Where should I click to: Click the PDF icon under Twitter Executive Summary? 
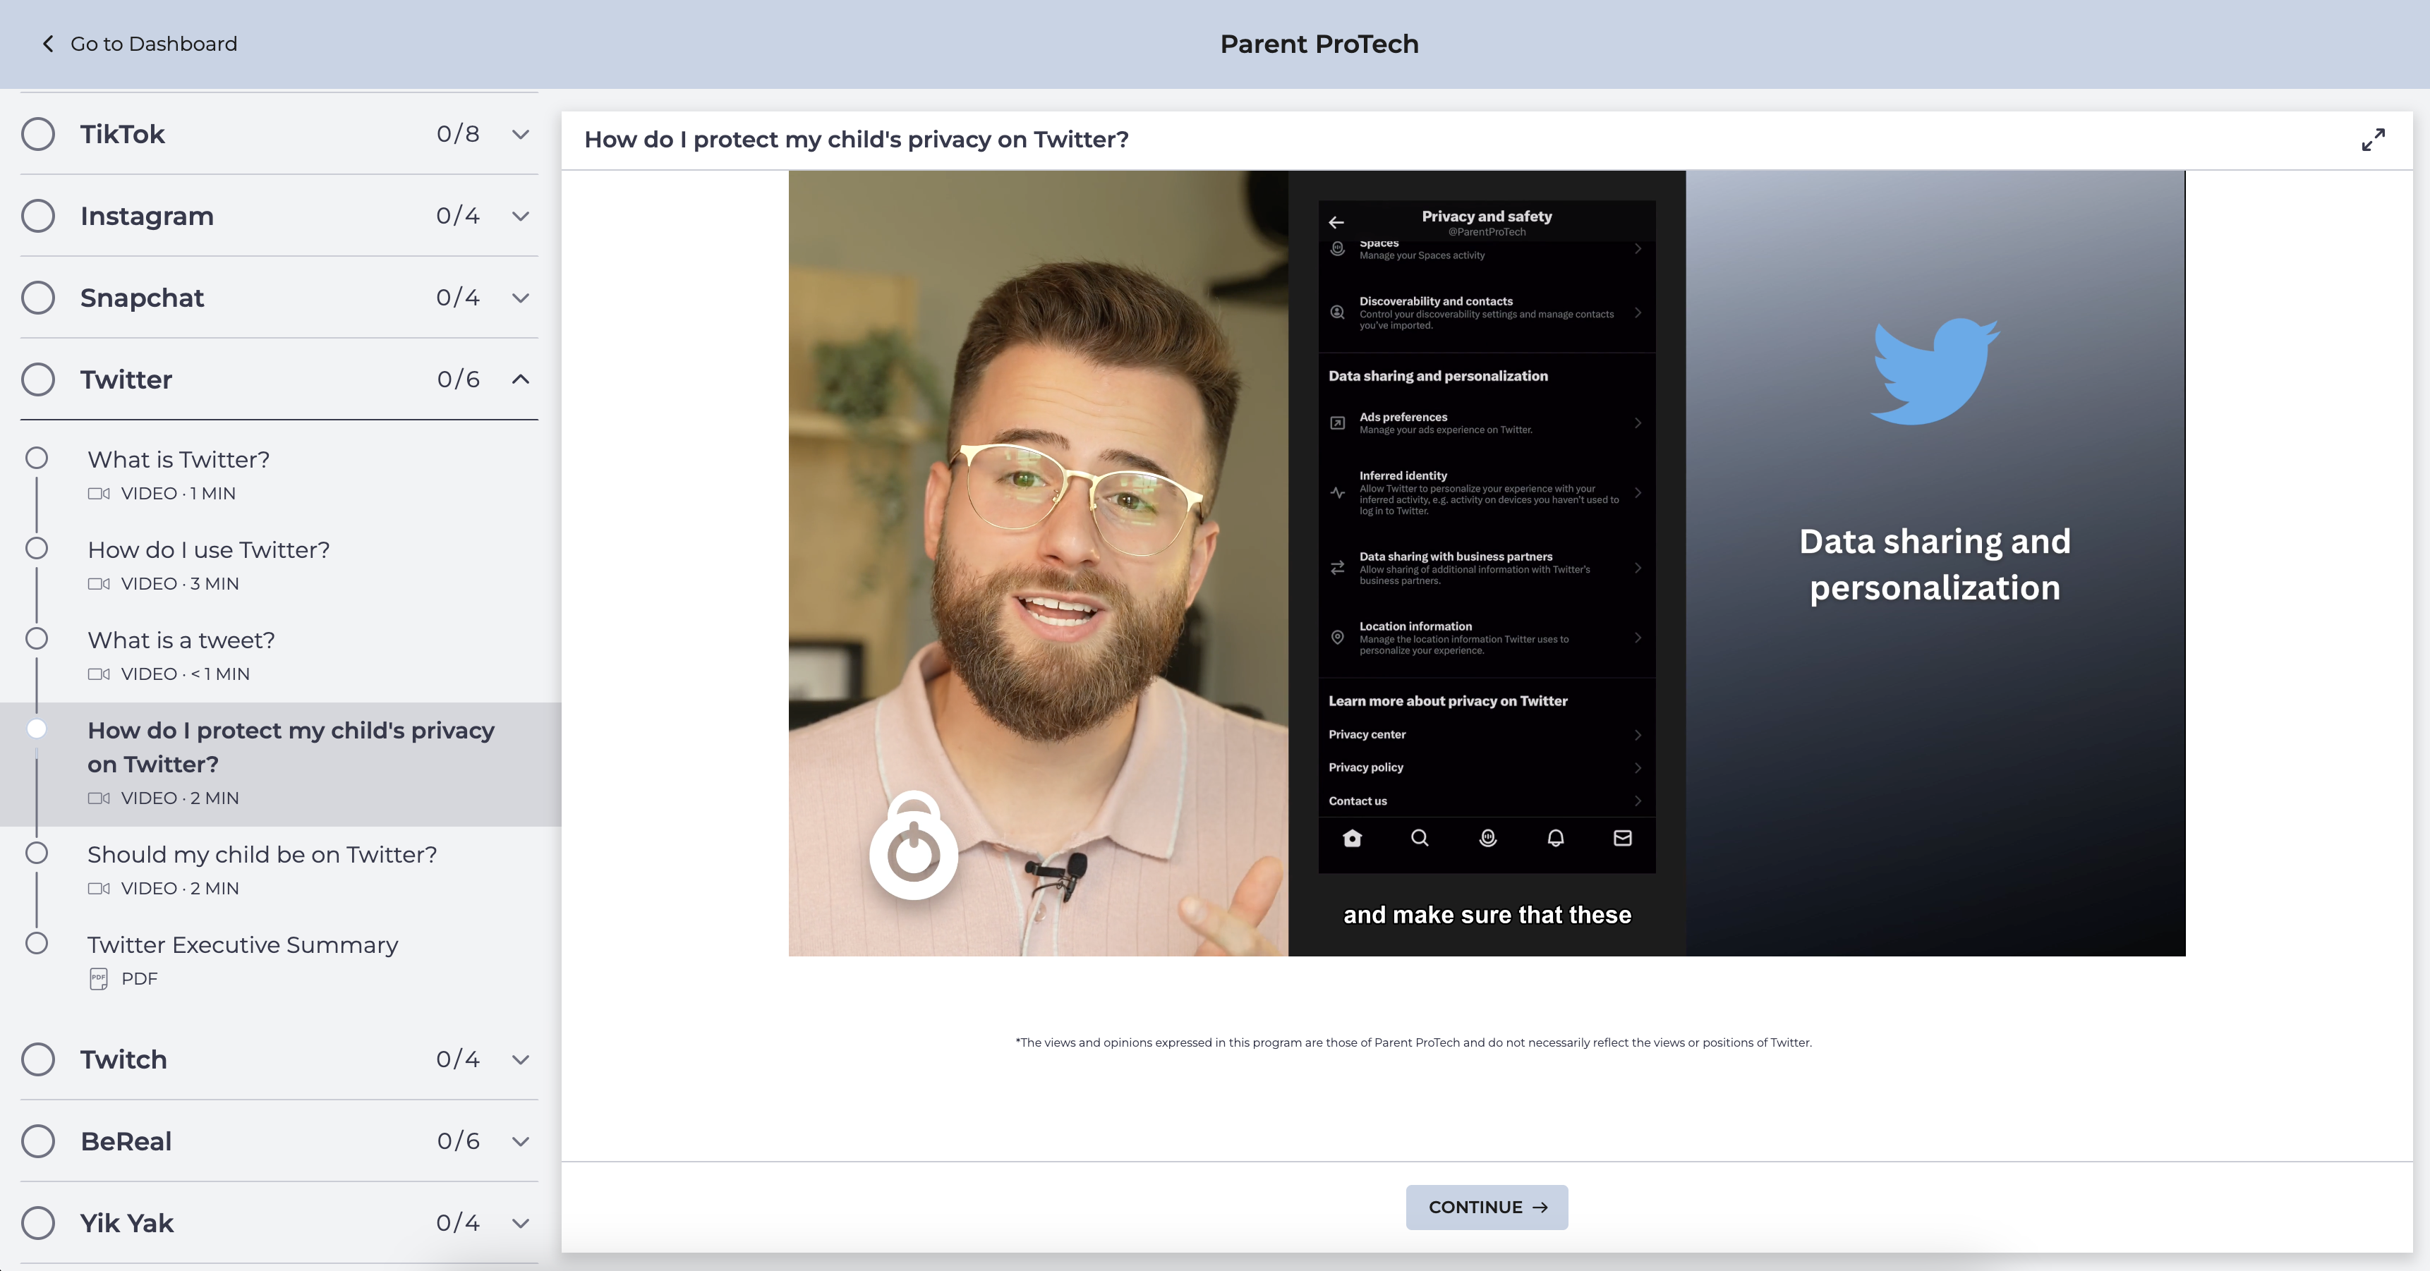tap(98, 979)
